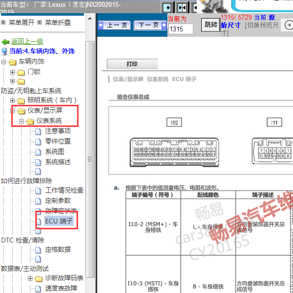Expand the 诊断故障码表 folder
This screenshot has width=293, height=293.
coord(30,279)
